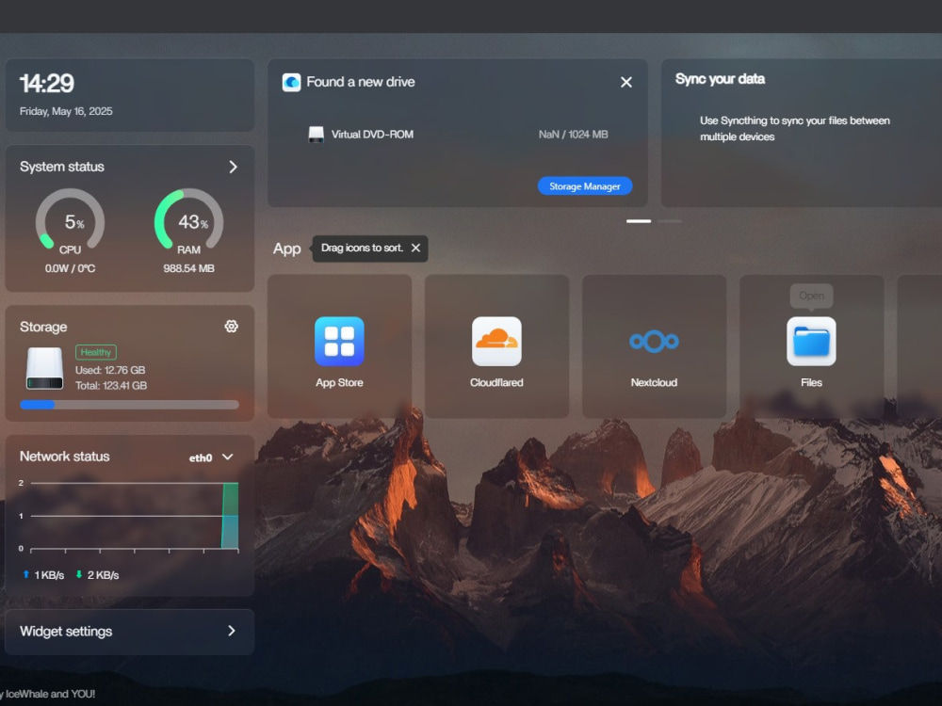The width and height of the screenshot is (942, 706).
Task: Click the 988.54 MB RAM value
Action: point(188,268)
